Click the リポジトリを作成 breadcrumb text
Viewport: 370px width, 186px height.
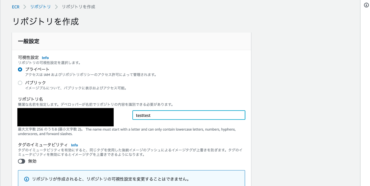click(x=78, y=7)
